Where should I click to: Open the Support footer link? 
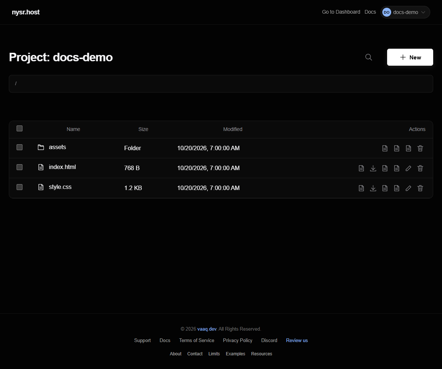pyautogui.click(x=143, y=340)
